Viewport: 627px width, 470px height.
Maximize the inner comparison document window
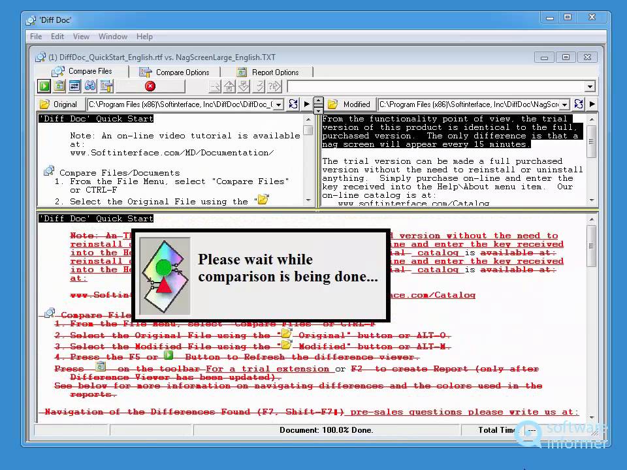click(x=566, y=57)
